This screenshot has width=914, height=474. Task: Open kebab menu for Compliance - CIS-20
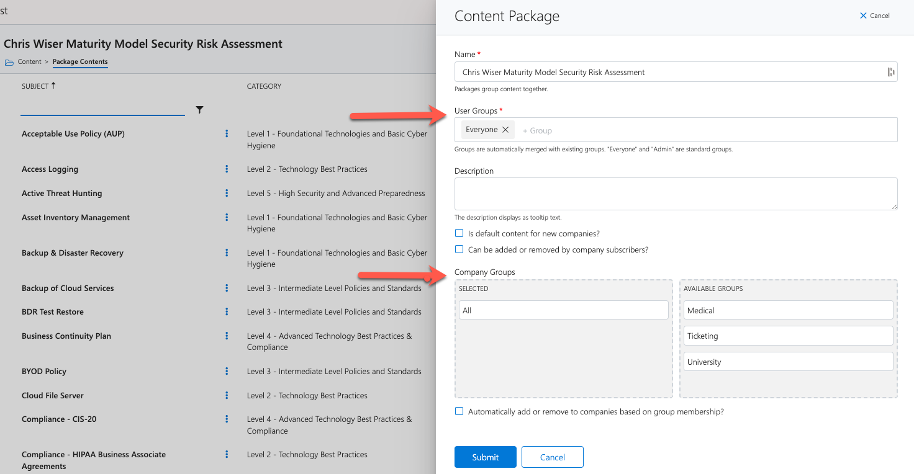pos(227,419)
